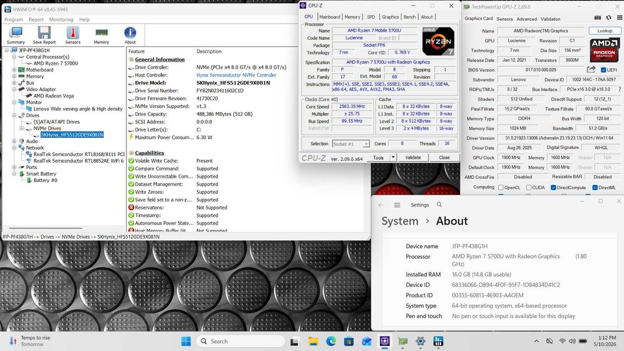
Task: Switch to CPU-Z Mainboard tab
Action: [329, 17]
